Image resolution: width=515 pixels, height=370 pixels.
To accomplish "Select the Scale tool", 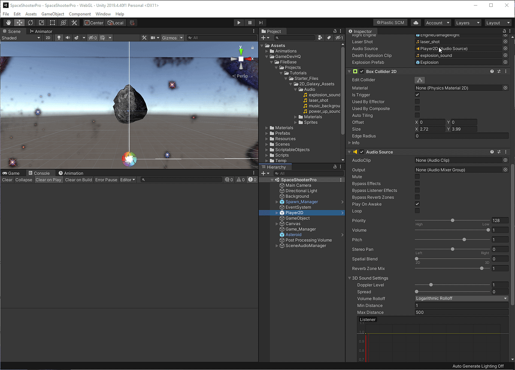I will 41,22.
